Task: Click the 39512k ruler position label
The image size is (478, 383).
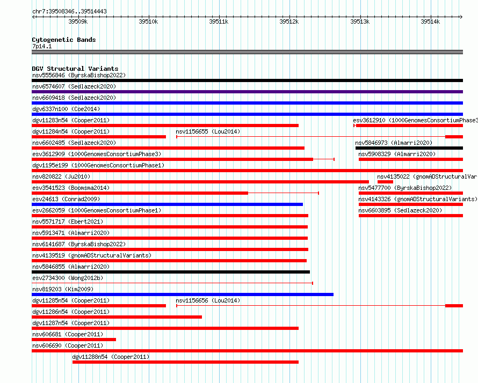Action: 289,21
